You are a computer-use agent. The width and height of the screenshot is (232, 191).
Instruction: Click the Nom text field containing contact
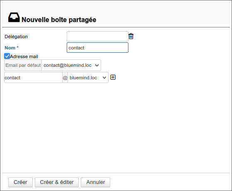pos(97,48)
